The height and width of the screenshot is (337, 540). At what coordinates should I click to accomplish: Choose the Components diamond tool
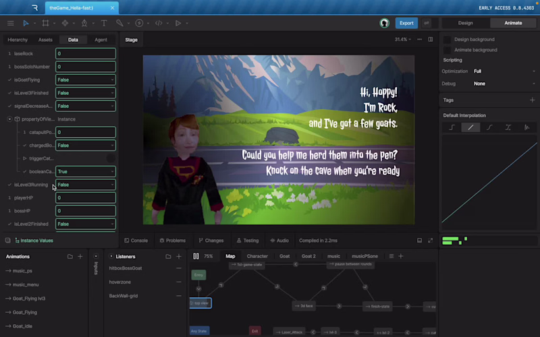(65, 23)
